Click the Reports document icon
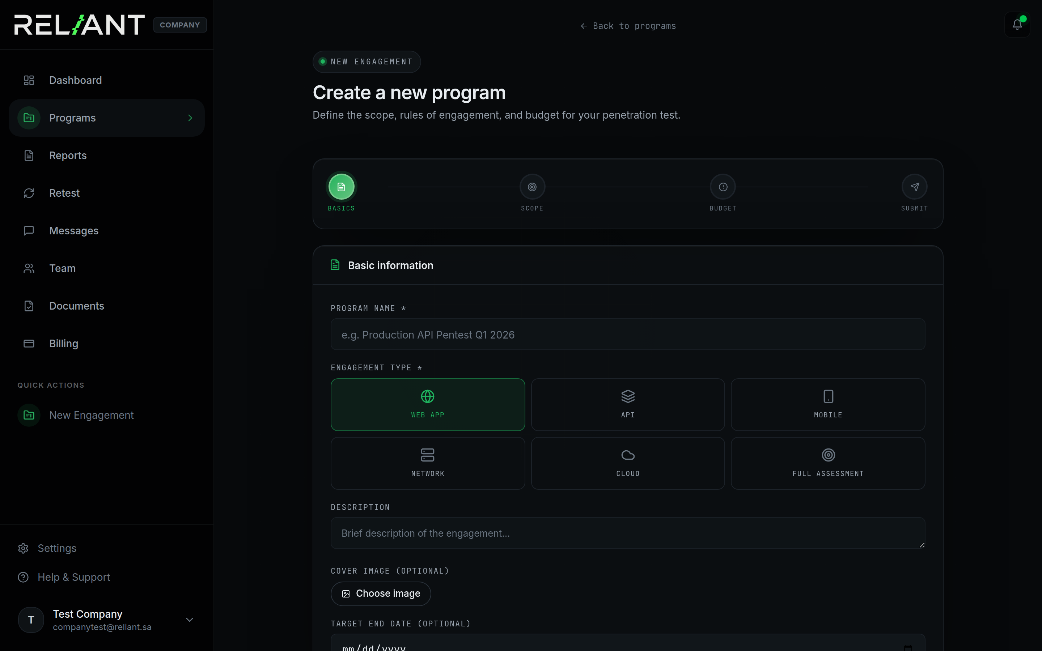 tap(29, 156)
